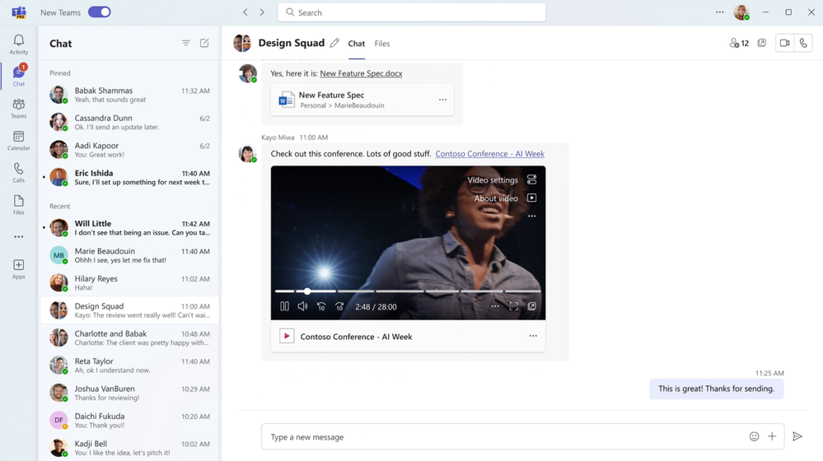This screenshot has height=461, width=823.
Task: Open the Activity feed in sidebar
Action: 18,44
